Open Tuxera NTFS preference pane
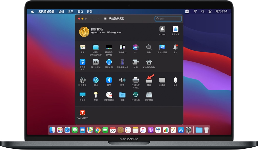The height and width of the screenshot is (150, 258). pyautogui.click(x=82, y=113)
